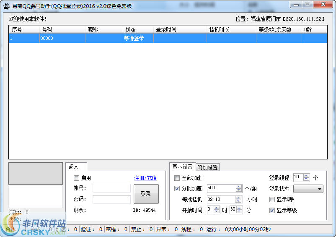
Task: Click the Q龄 column header
Action: point(314,29)
